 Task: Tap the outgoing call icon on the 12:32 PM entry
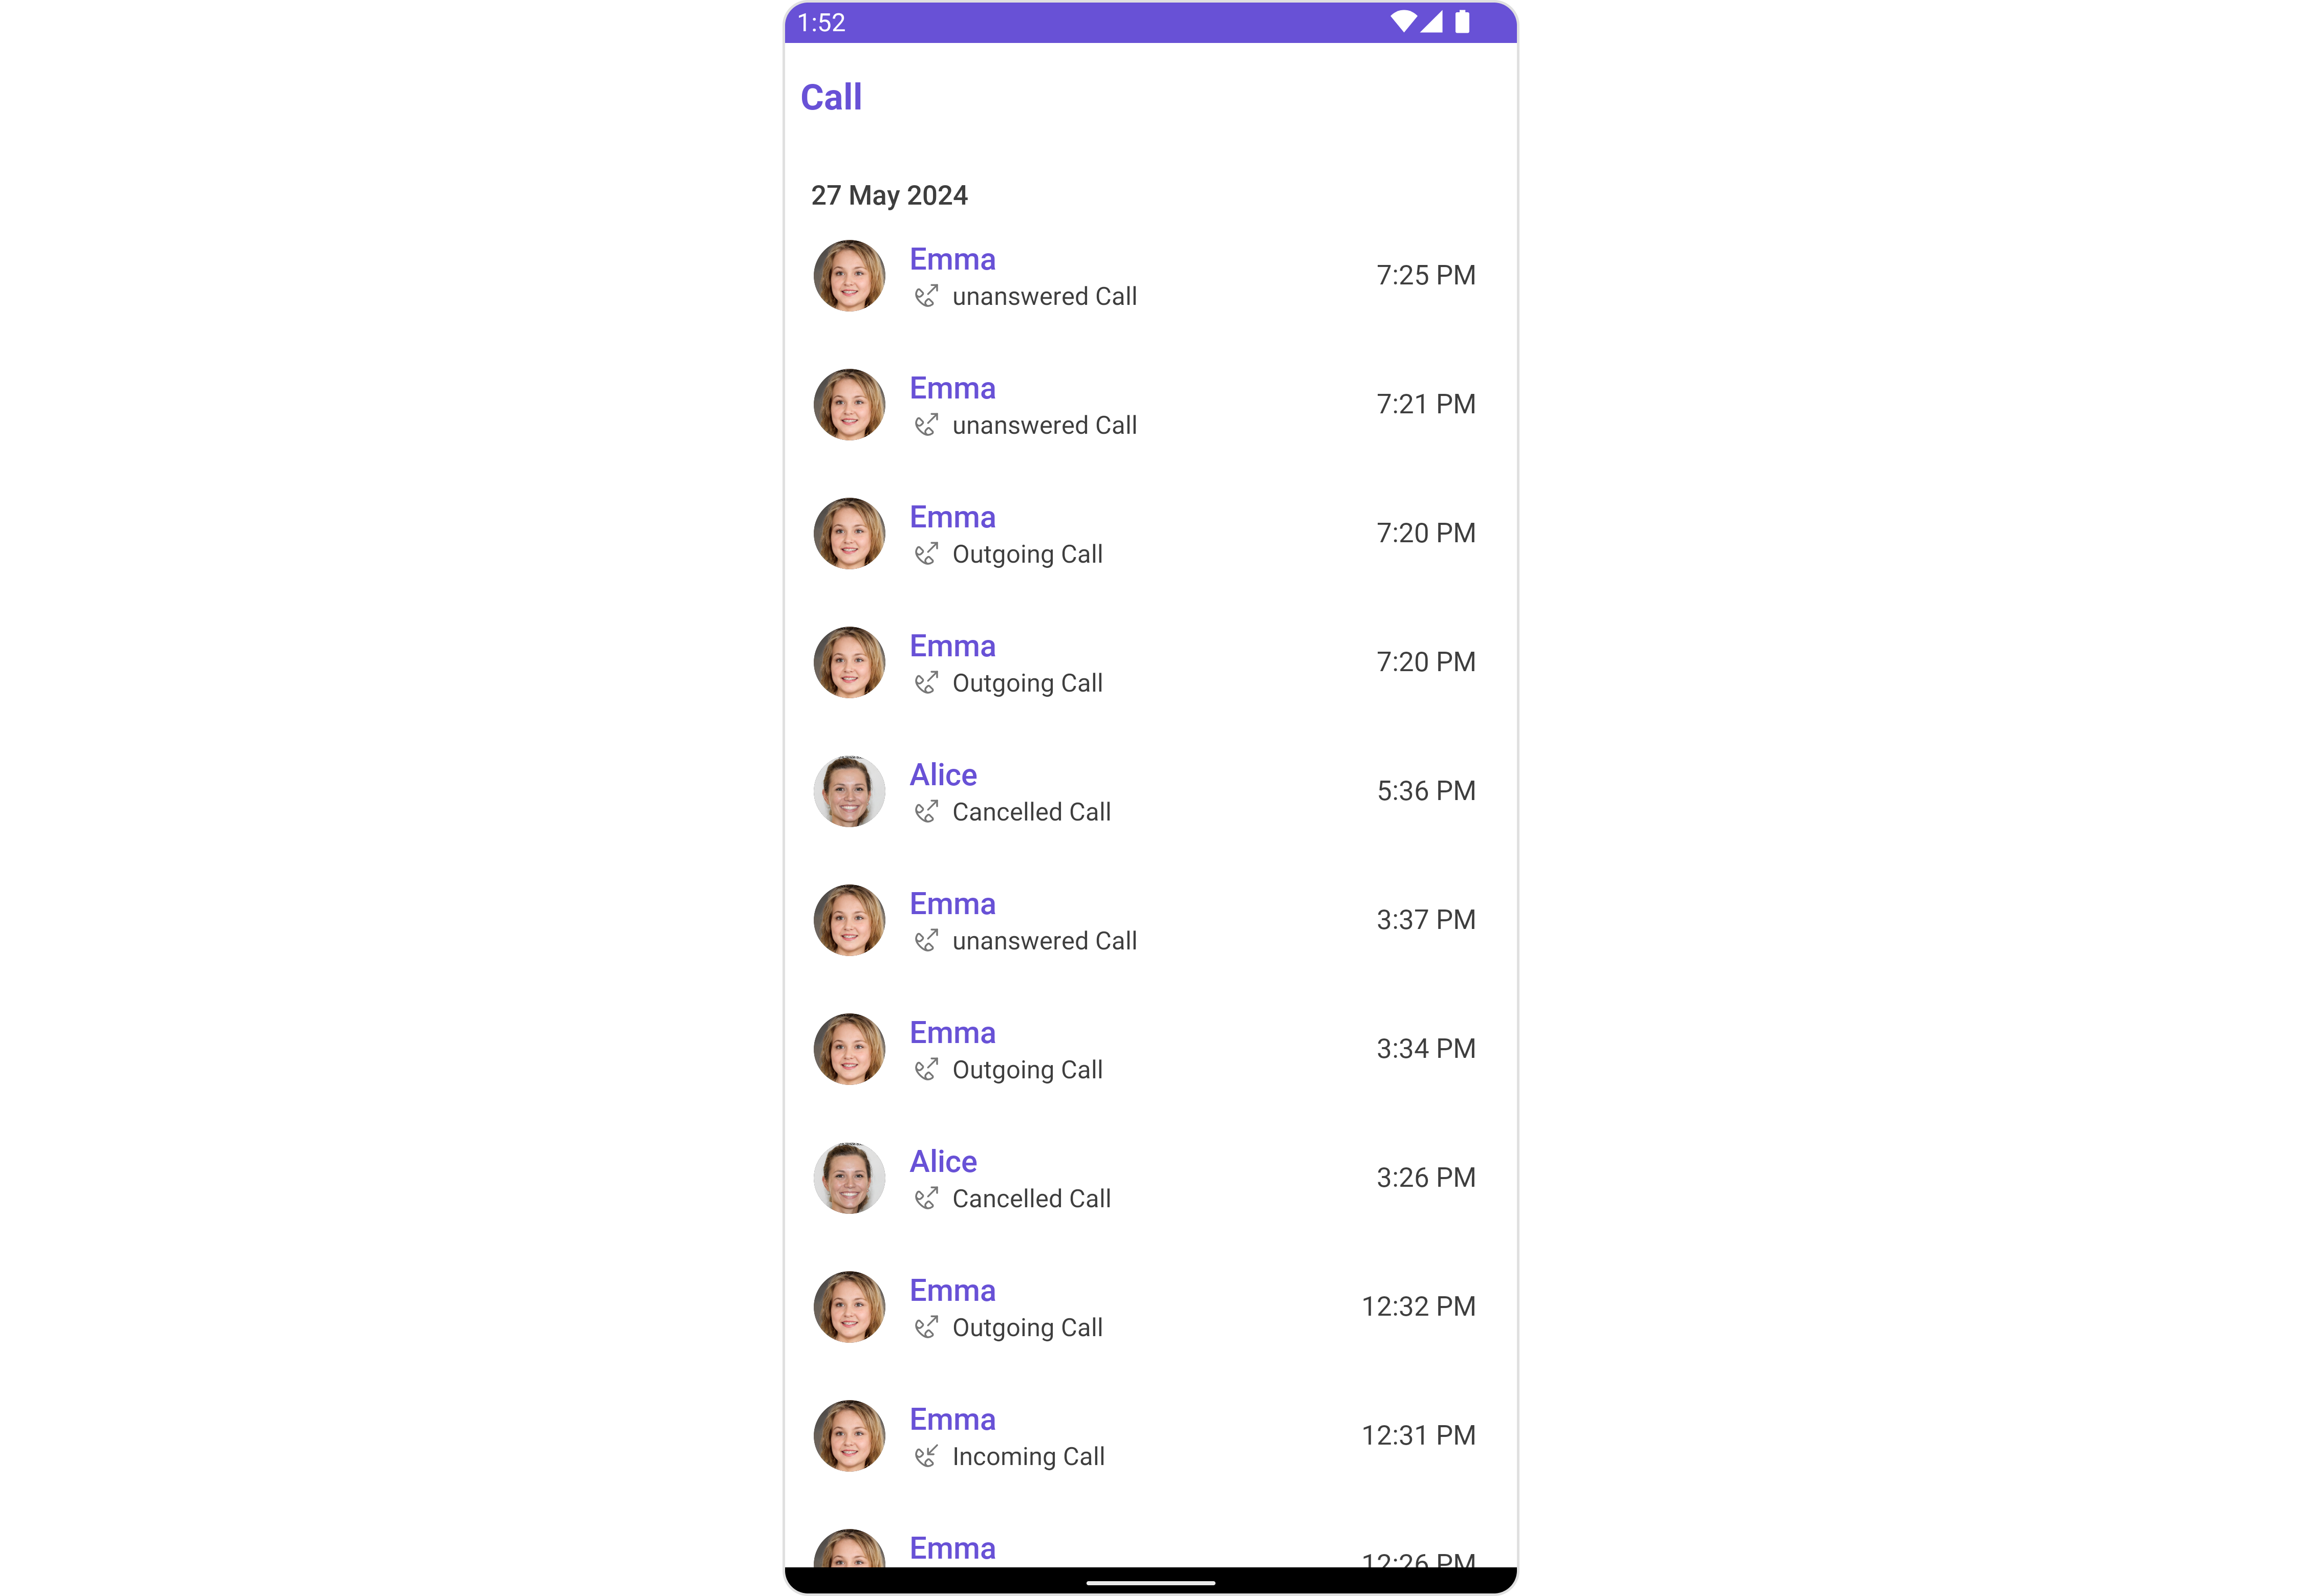tap(926, 1327)
